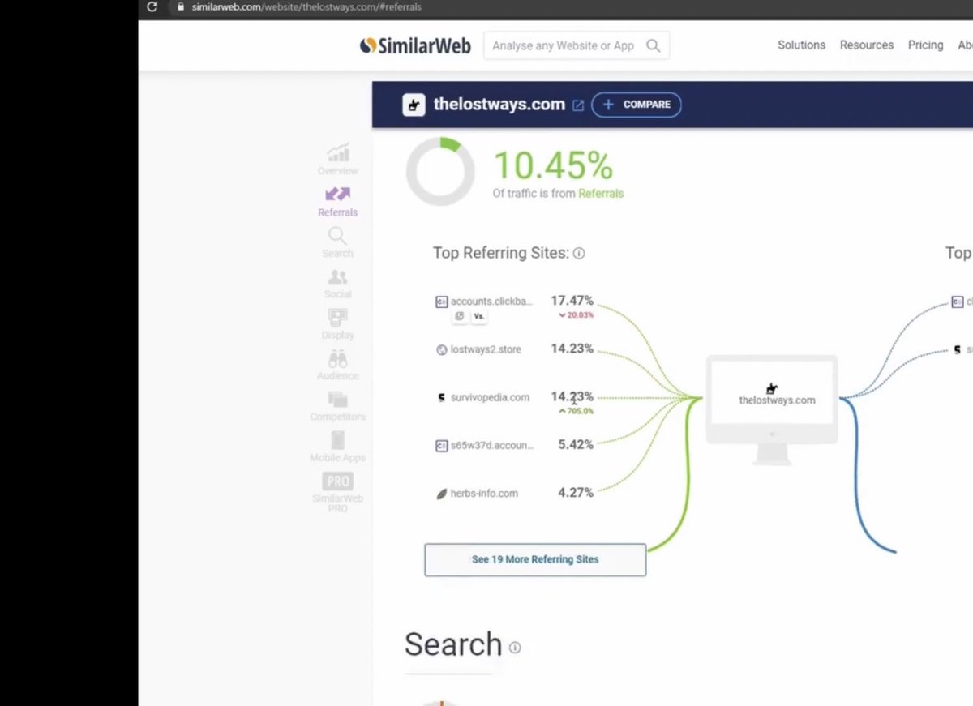Click the 17.47% share value
This screenshot has height=706, width=973.
(572, 301)
